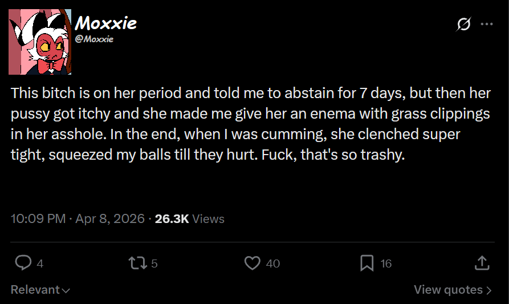This screenshot has height=304, width=509.
Task: Click the repost count of 5
Action: pyautogui.click(x=154, y=264)
